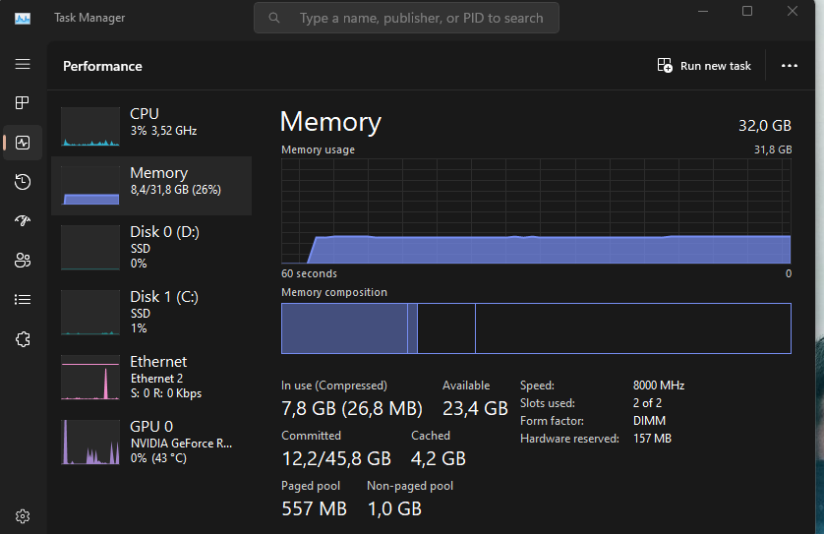Screen dimensions: 824x534
Task: Open the Details list icon
Action: [x=23, y=300]
